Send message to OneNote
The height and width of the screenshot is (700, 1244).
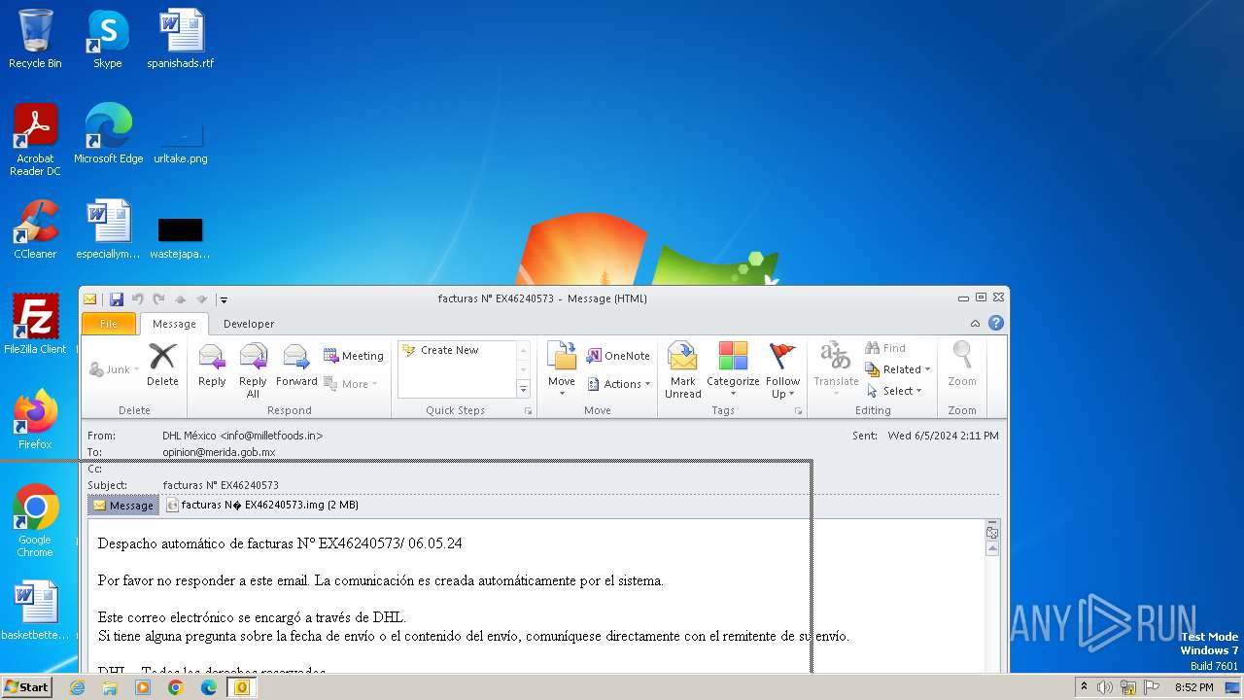(x=618, y=356)
